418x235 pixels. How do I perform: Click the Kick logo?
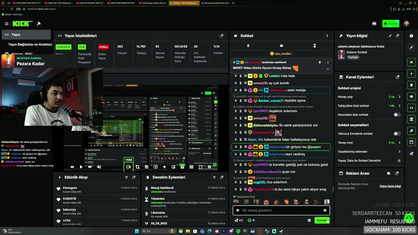coord(23,23)
